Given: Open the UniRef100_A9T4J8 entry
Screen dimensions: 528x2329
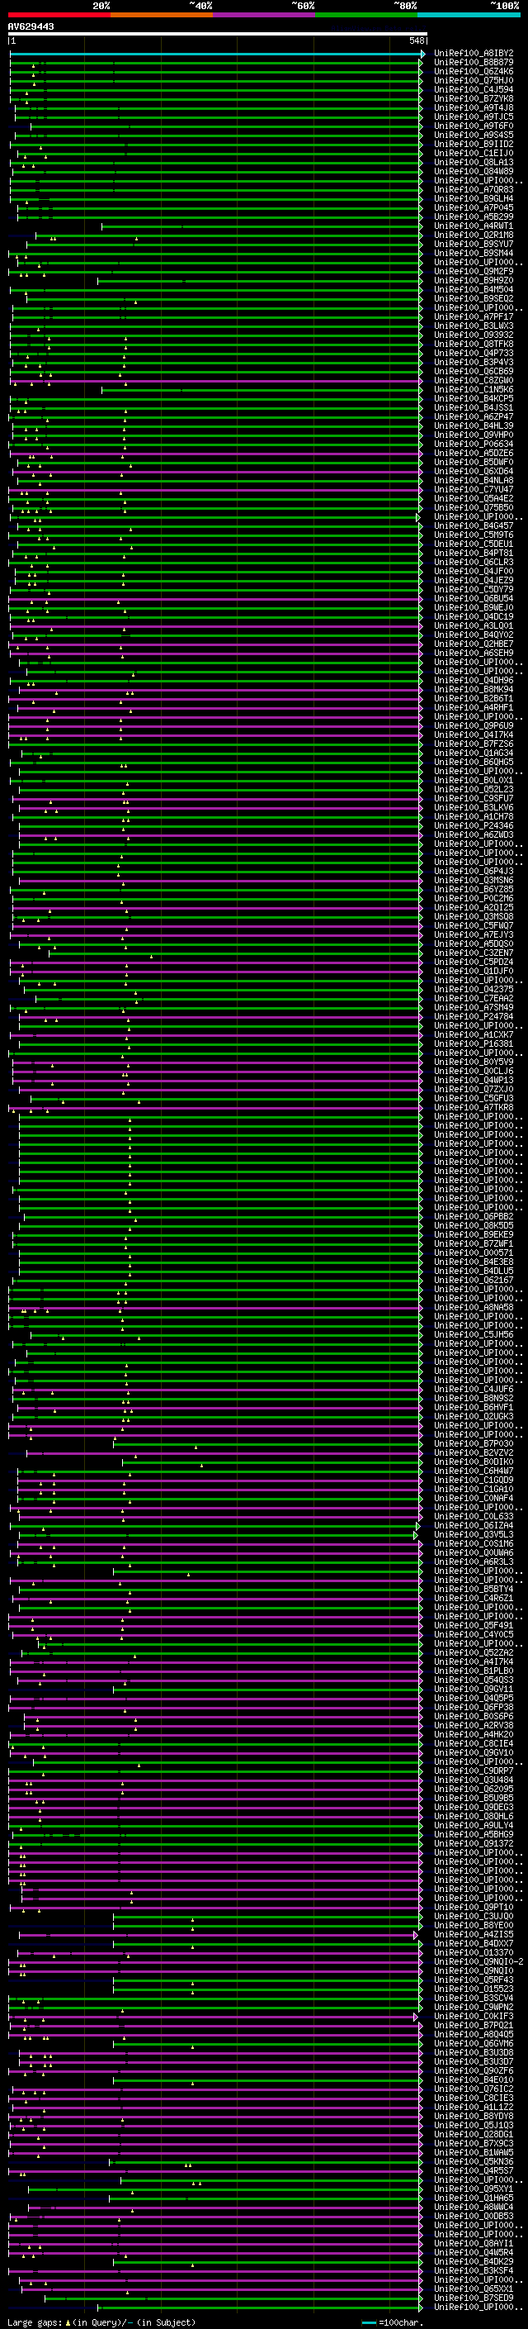Looking at the screenshot, I should coord(474,107).
